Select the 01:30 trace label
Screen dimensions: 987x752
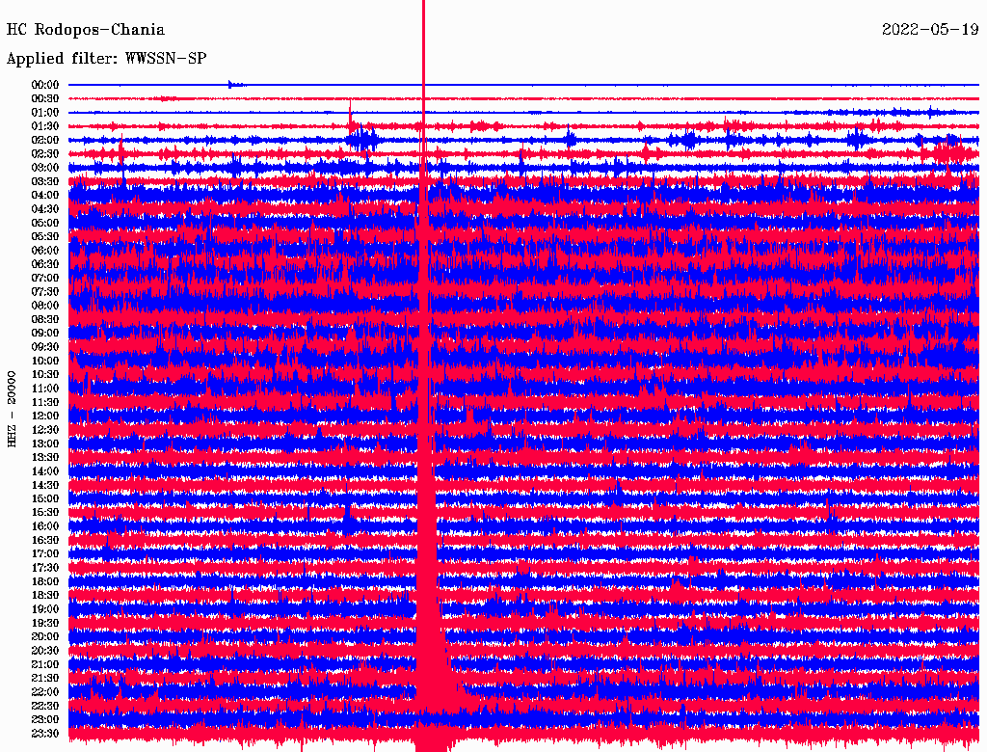[x=45, y=126]
